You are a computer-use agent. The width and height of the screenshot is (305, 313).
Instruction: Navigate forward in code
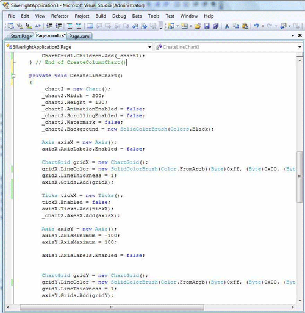tap(296, 26)
